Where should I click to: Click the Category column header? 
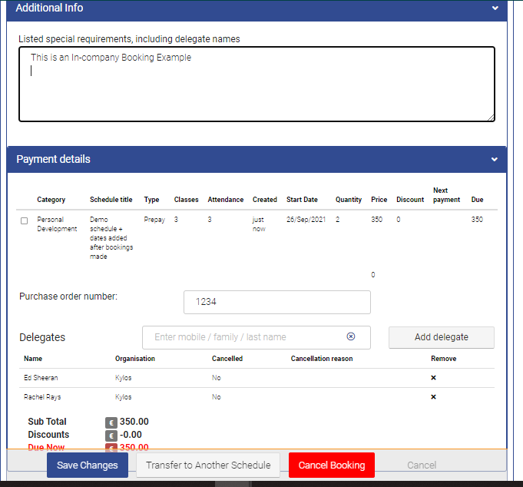click(x=51, y=200)
